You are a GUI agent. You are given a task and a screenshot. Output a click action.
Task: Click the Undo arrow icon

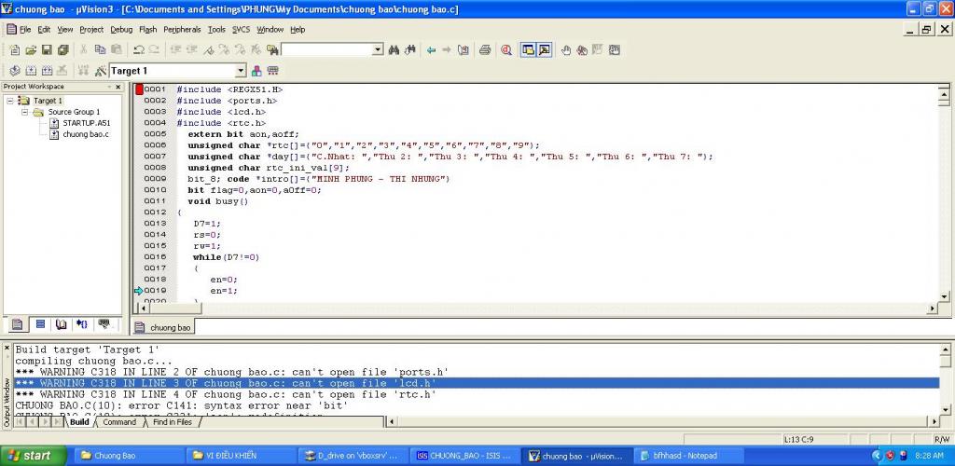coord(138,49)
